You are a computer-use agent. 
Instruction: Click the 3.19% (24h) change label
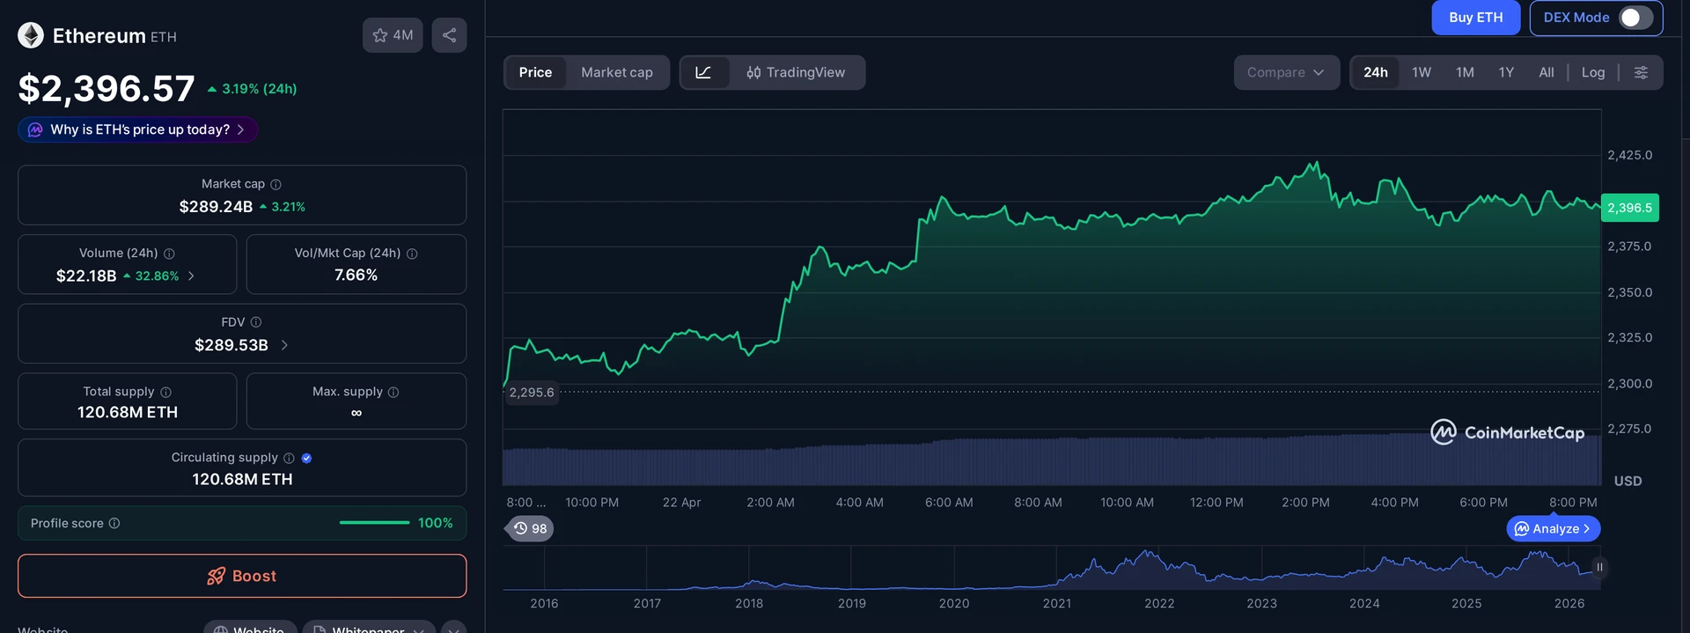pos(253,89)
